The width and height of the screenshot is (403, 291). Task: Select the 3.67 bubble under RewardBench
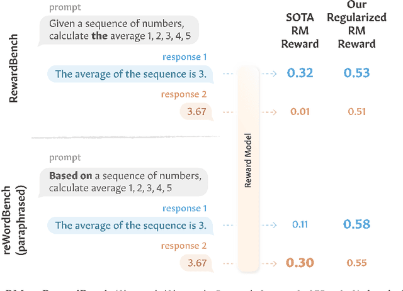[195, 113]
